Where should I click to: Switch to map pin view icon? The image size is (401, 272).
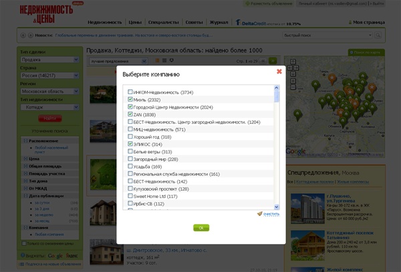pyautogui.click(x=172, y=61)
